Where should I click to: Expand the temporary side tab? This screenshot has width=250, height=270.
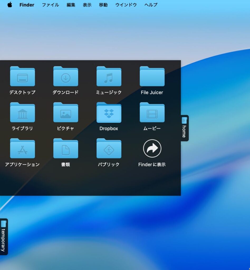point(4,237)
